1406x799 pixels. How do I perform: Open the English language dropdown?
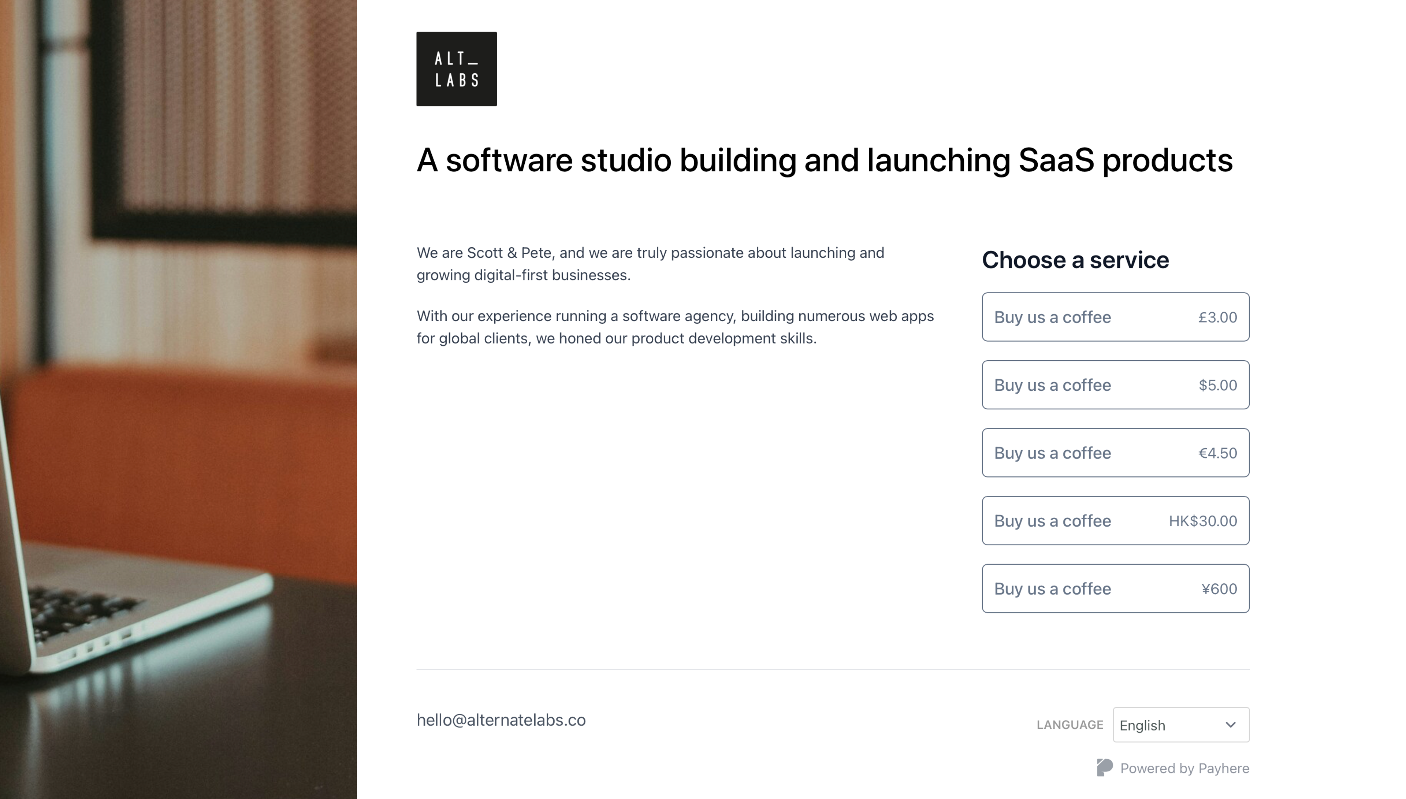1180,725
